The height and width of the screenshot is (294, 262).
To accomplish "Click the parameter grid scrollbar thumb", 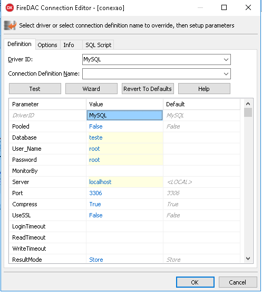I will point(248,112).
